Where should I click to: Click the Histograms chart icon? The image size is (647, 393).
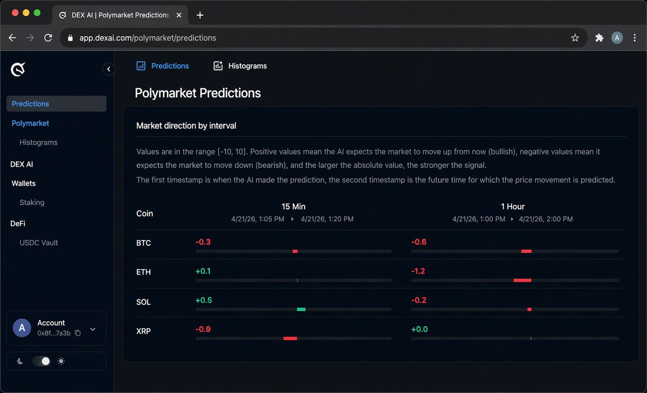point(218,66)
